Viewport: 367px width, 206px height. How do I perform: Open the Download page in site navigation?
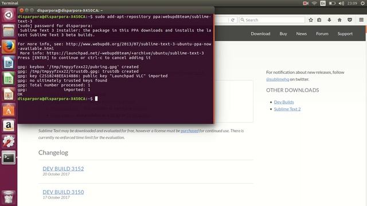(260, 34)
